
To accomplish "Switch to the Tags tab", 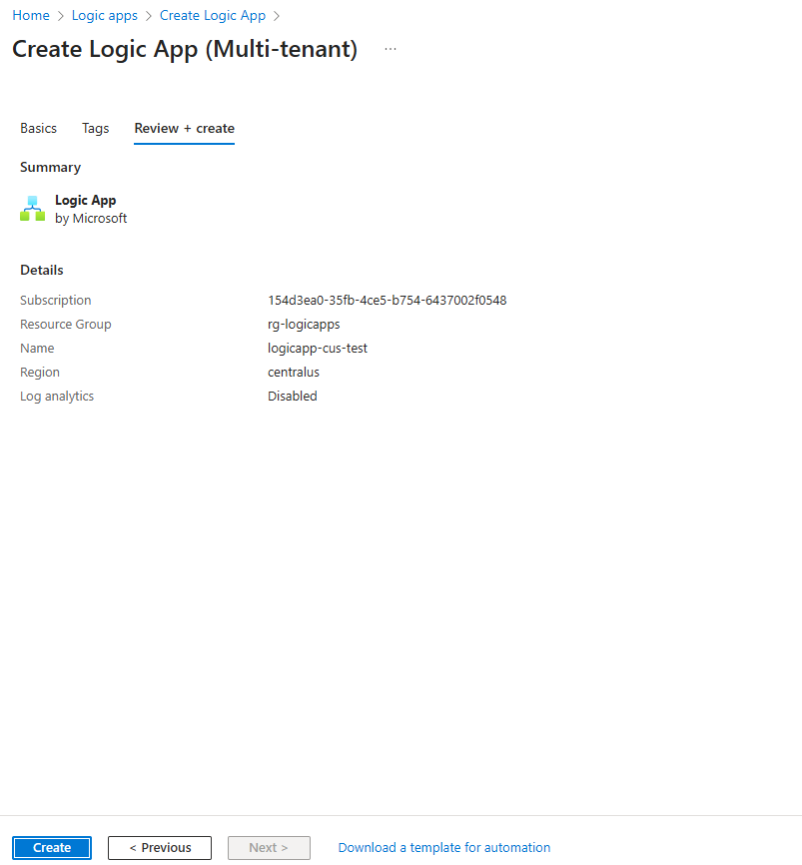I will click(x=96, y=129).
